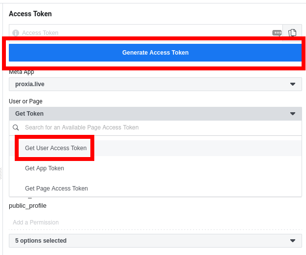306x255 pixels.
Task: Click the info icon in Access Token field
Action: coord(16,33)
